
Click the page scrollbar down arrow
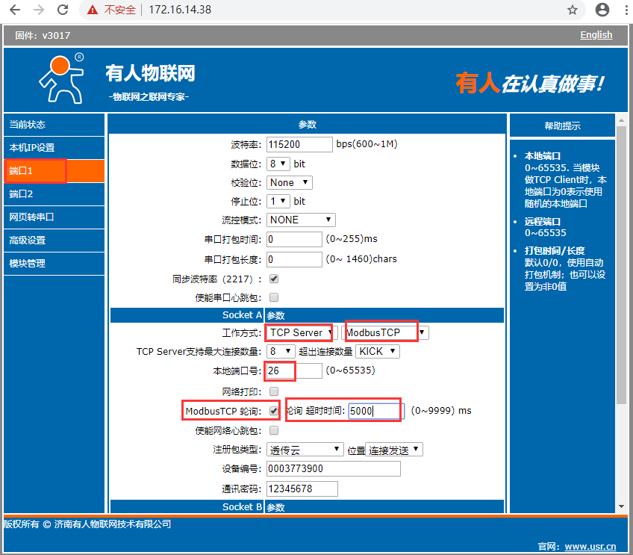click(621, 506)
